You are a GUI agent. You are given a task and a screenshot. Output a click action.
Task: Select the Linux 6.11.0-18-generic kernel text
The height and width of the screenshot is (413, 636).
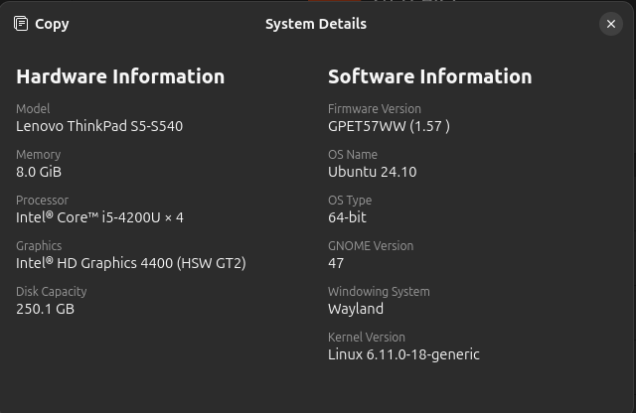click(403, 354)
